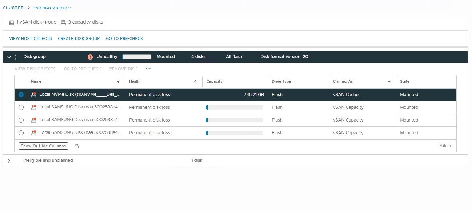Viewport: 472px width, 213px height.
Task: Collapse the Disk group section using its chevron
Action: tap(8, 57)
